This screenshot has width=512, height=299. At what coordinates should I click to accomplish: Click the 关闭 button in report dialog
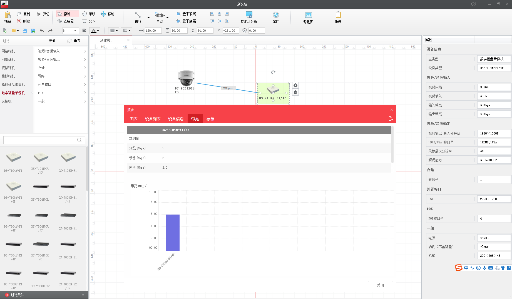[381, 285]
